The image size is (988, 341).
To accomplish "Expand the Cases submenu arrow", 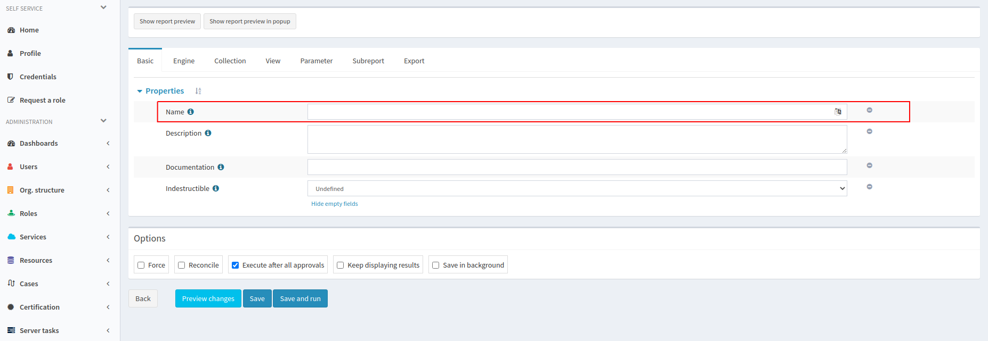I will coord(108,284).
